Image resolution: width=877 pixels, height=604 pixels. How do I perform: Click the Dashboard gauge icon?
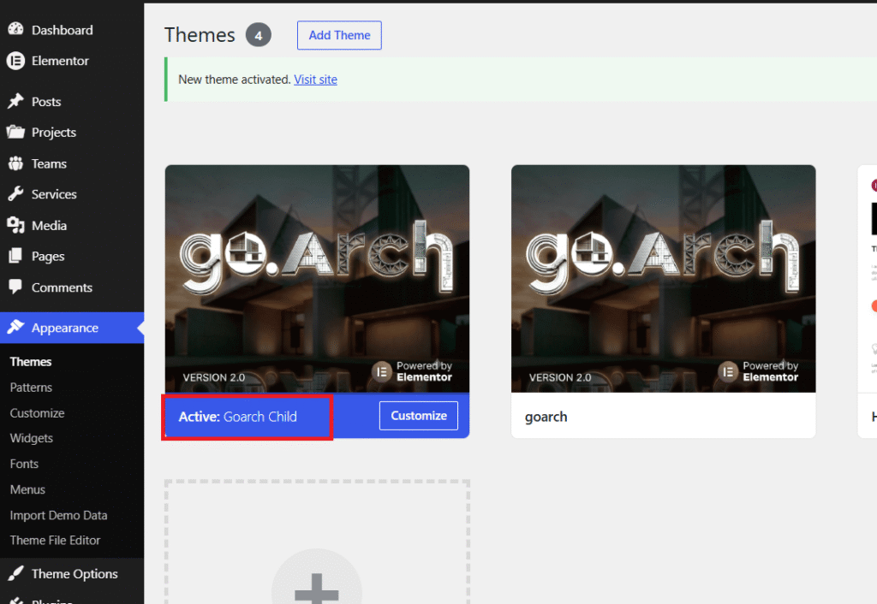click(x=15, y=30)
